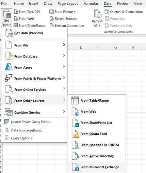Screen dimensions: 146x173
Task: Click Launch Power Query Editor text
Action: (31, 122)
